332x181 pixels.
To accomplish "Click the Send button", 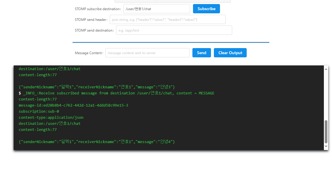I will [202, 53].
